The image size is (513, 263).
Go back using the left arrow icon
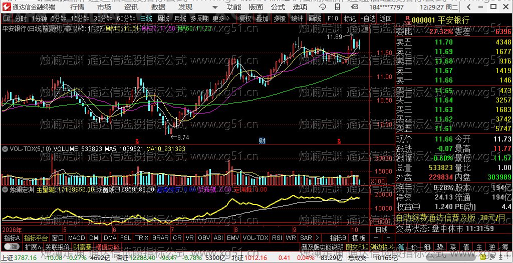click(469, 7)
